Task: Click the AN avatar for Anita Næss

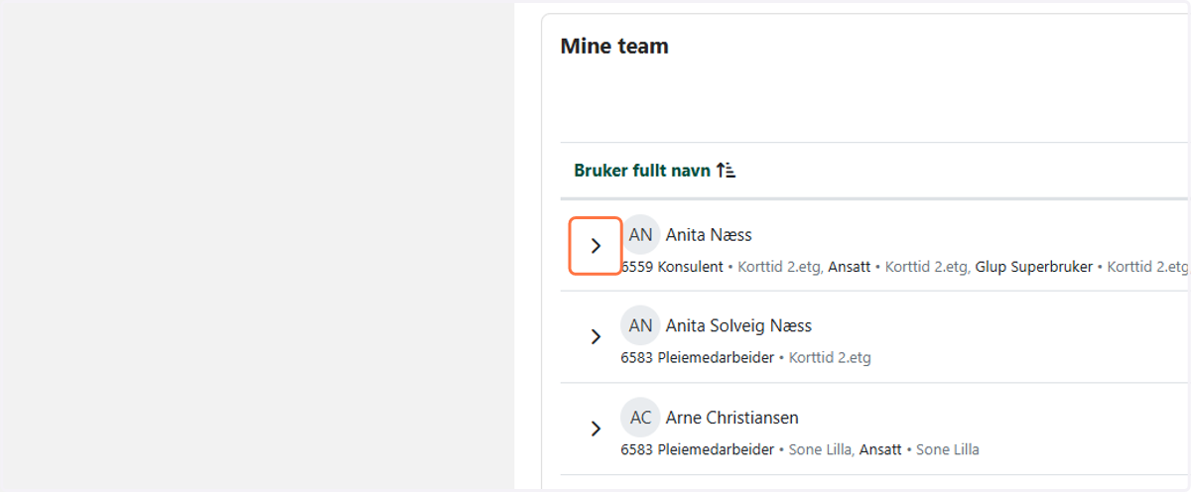Action: pyautogui.click(x=641, y=235)
